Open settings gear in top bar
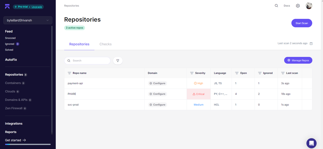Viewport: 323px width, 149px height. coord(298,6)
